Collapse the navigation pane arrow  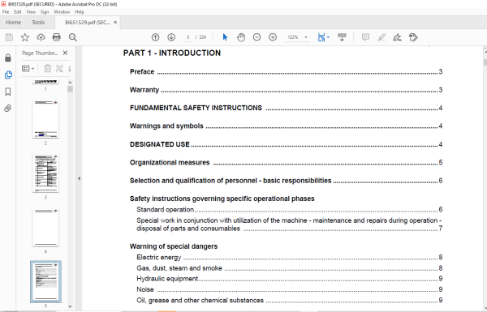click(x=79, y=178)
